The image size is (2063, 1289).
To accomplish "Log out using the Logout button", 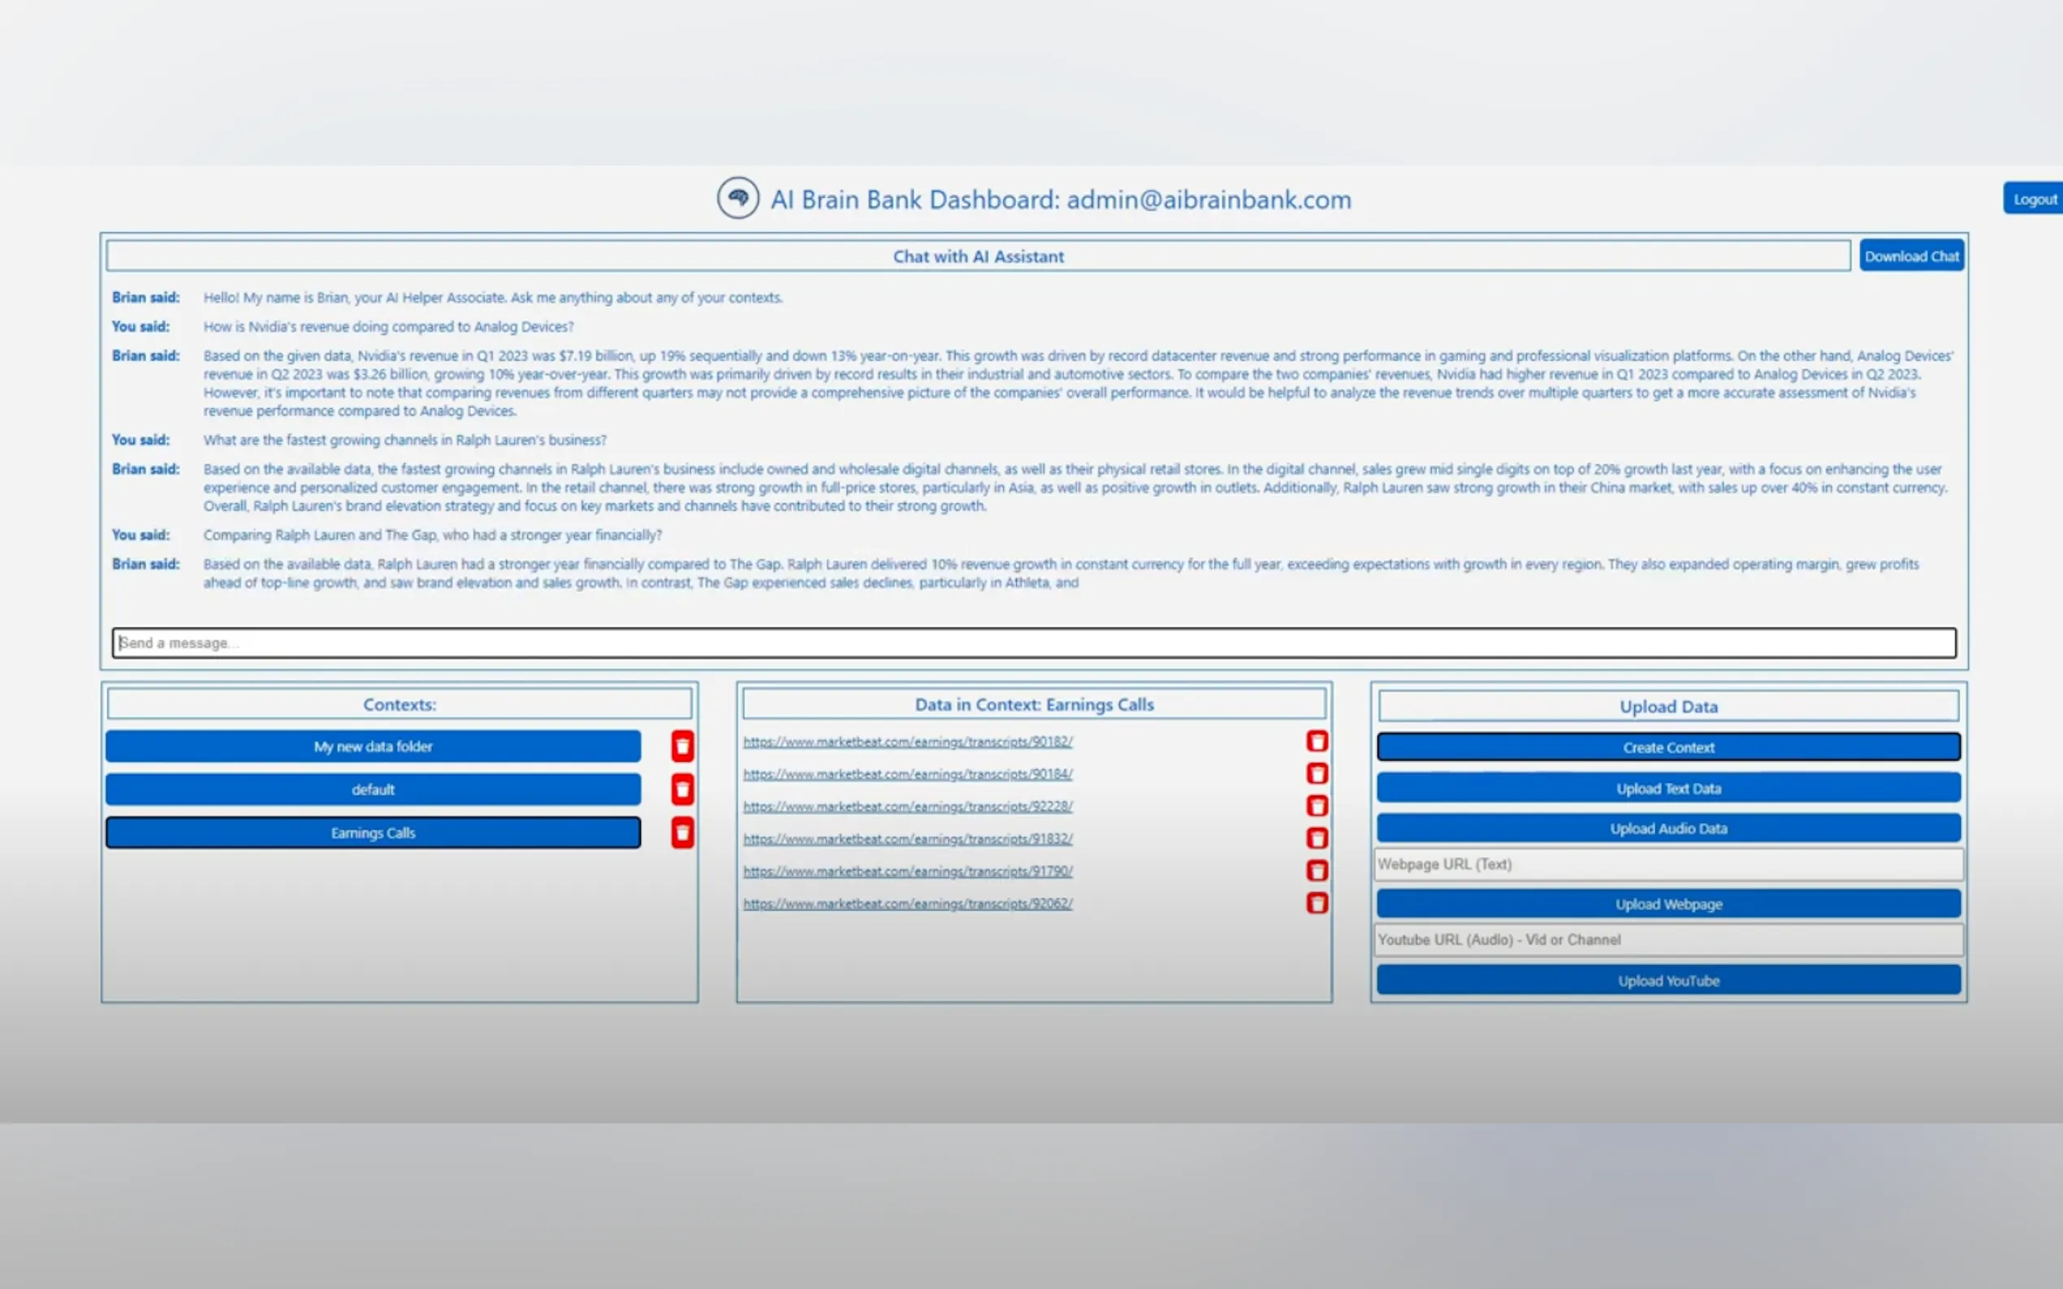I will tap(2034, 199).
